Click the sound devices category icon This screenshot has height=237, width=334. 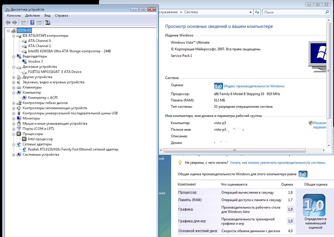19,82
